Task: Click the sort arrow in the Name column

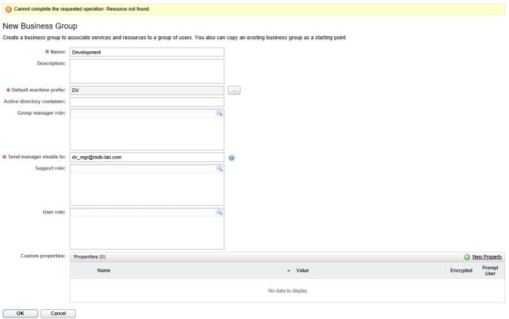Action: coord(289,270)
